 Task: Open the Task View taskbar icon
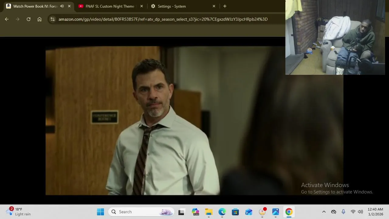point(181,212)
